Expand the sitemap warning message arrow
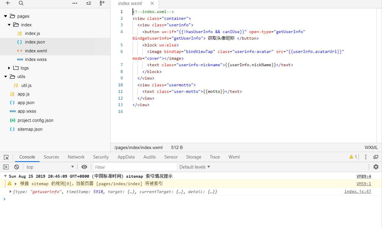Viewport: 382px width, 228px height. tap(16, 184)
